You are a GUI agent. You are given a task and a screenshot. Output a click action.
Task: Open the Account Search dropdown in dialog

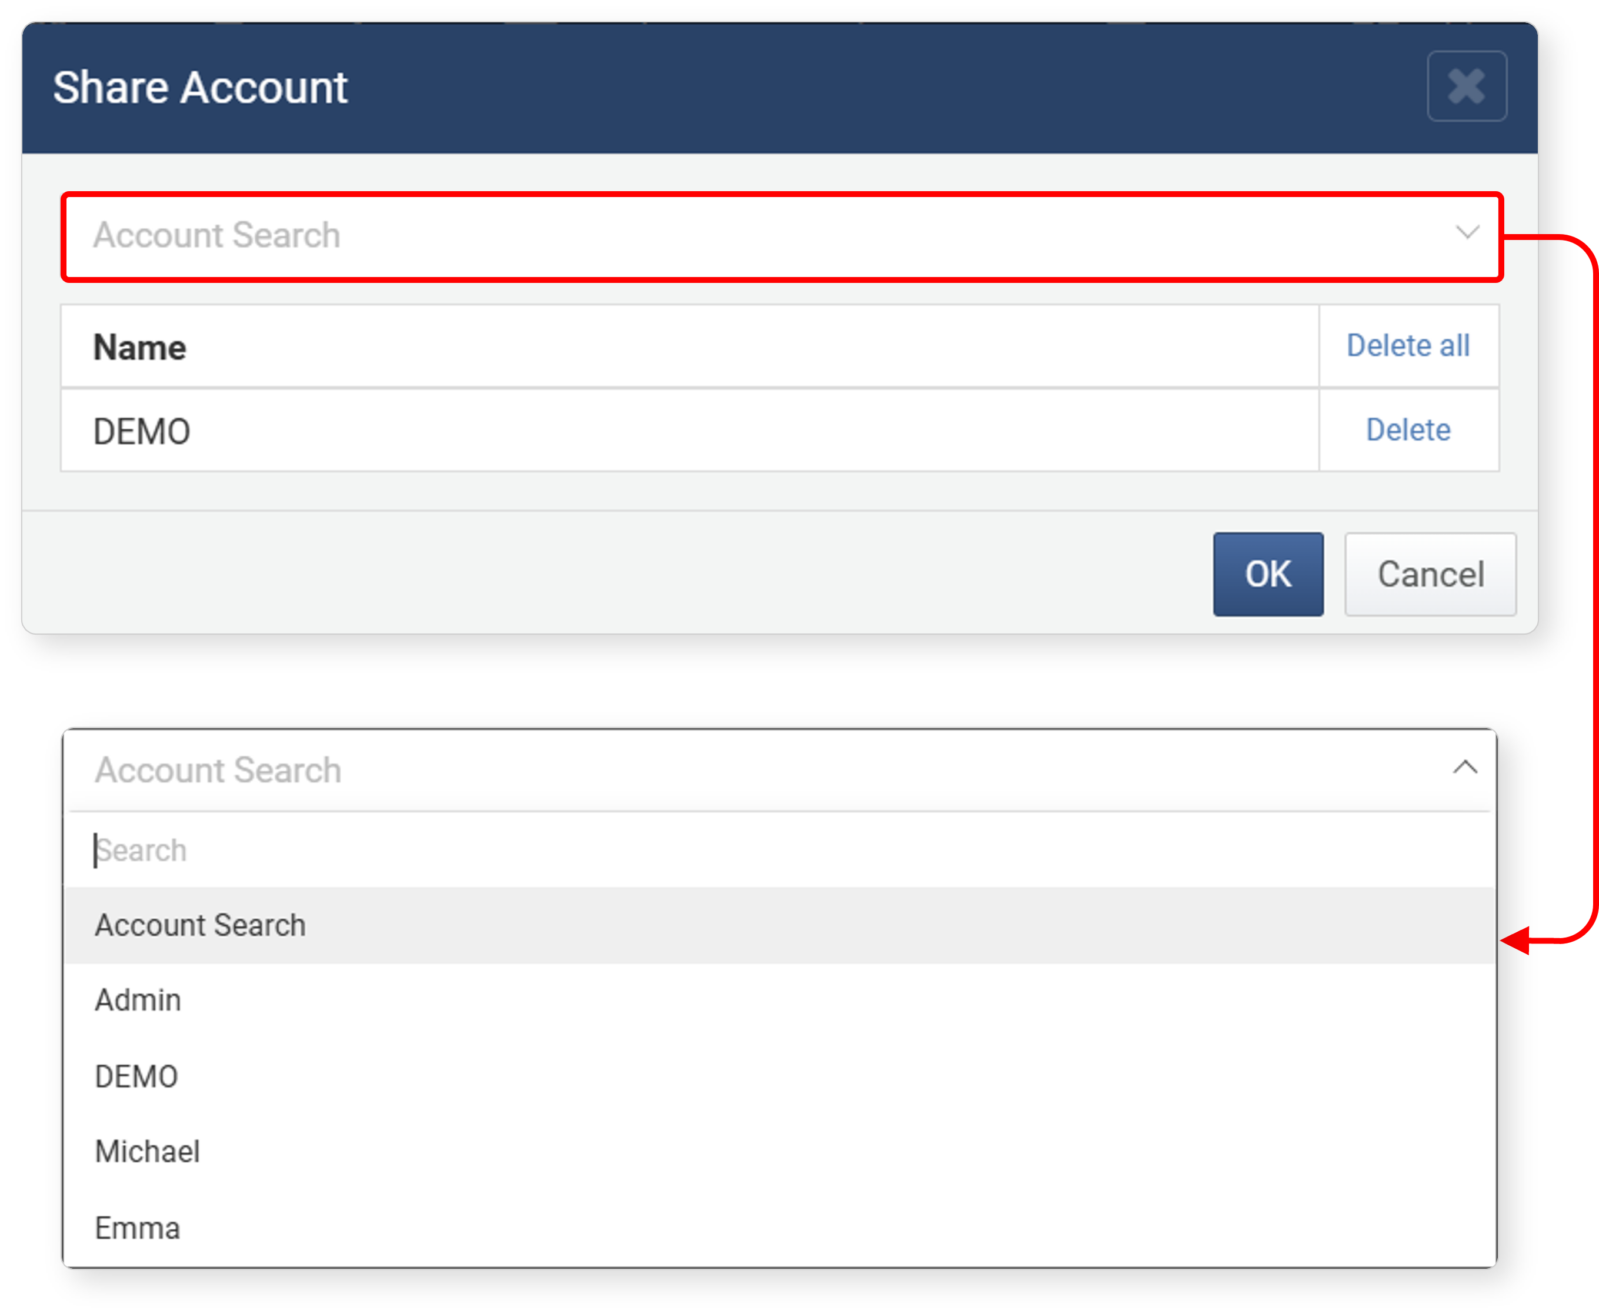(x=781, y=236)
